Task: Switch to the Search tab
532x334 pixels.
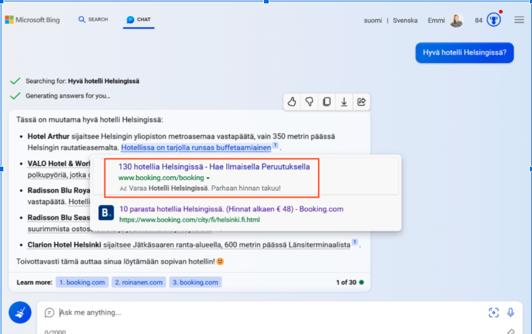Action: tap(94, 19)
